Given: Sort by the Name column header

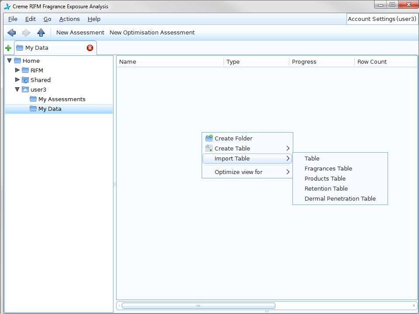Looking at the screenshot, I should (x=170, y=61).
